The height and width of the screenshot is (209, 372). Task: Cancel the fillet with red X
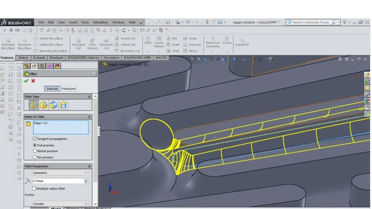pos(33,81)
